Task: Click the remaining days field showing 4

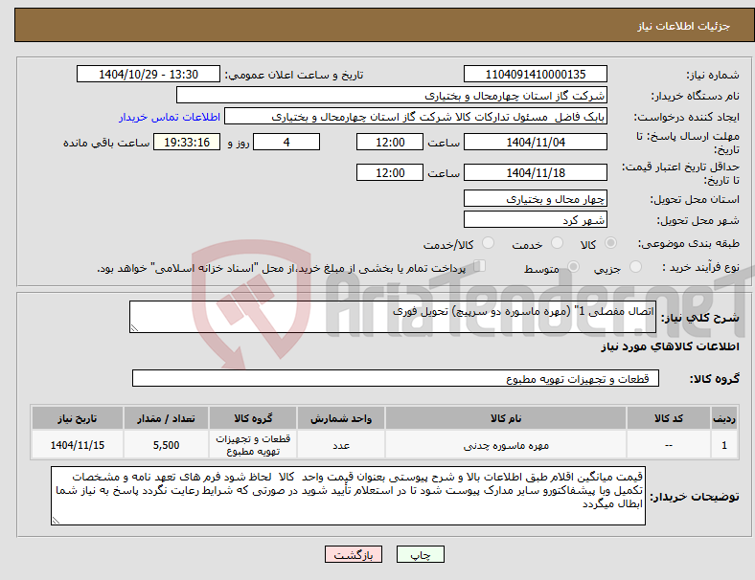Action: (286, 143)
